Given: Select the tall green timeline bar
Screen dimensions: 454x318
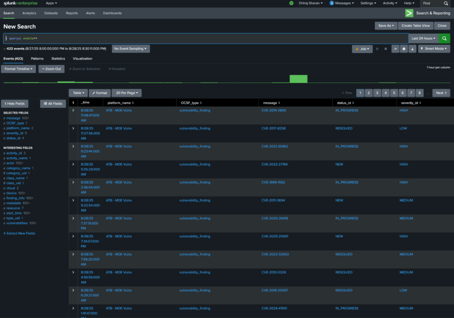Looking at the screenshot, I should click(x=298, y=79).
